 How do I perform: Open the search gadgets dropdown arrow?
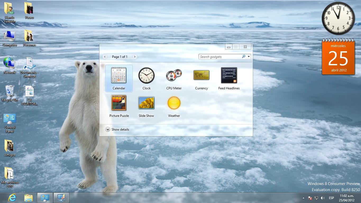click(249, 57)
